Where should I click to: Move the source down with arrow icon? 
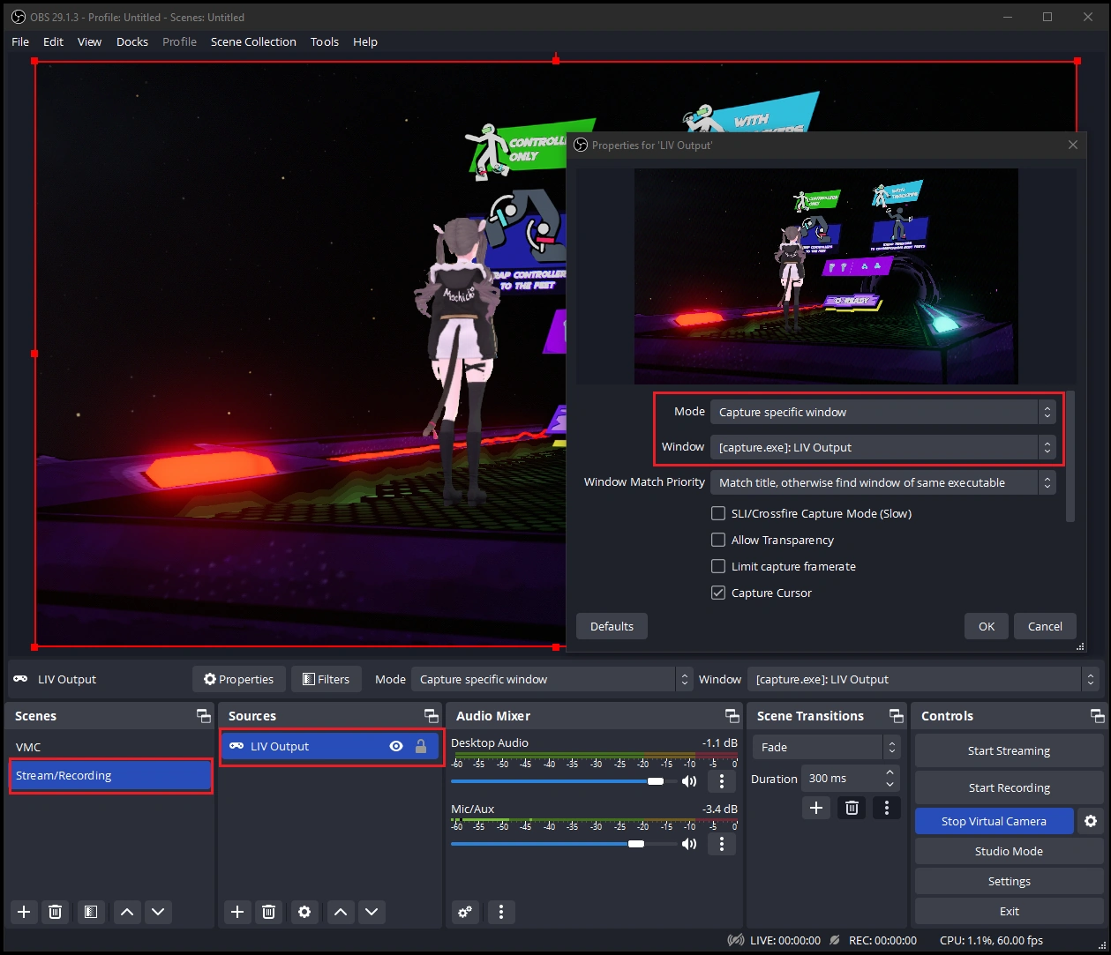(x=372, y=912)
